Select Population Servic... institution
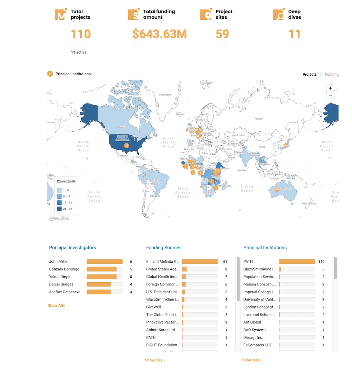352x368 pixels. pos(284,277)
